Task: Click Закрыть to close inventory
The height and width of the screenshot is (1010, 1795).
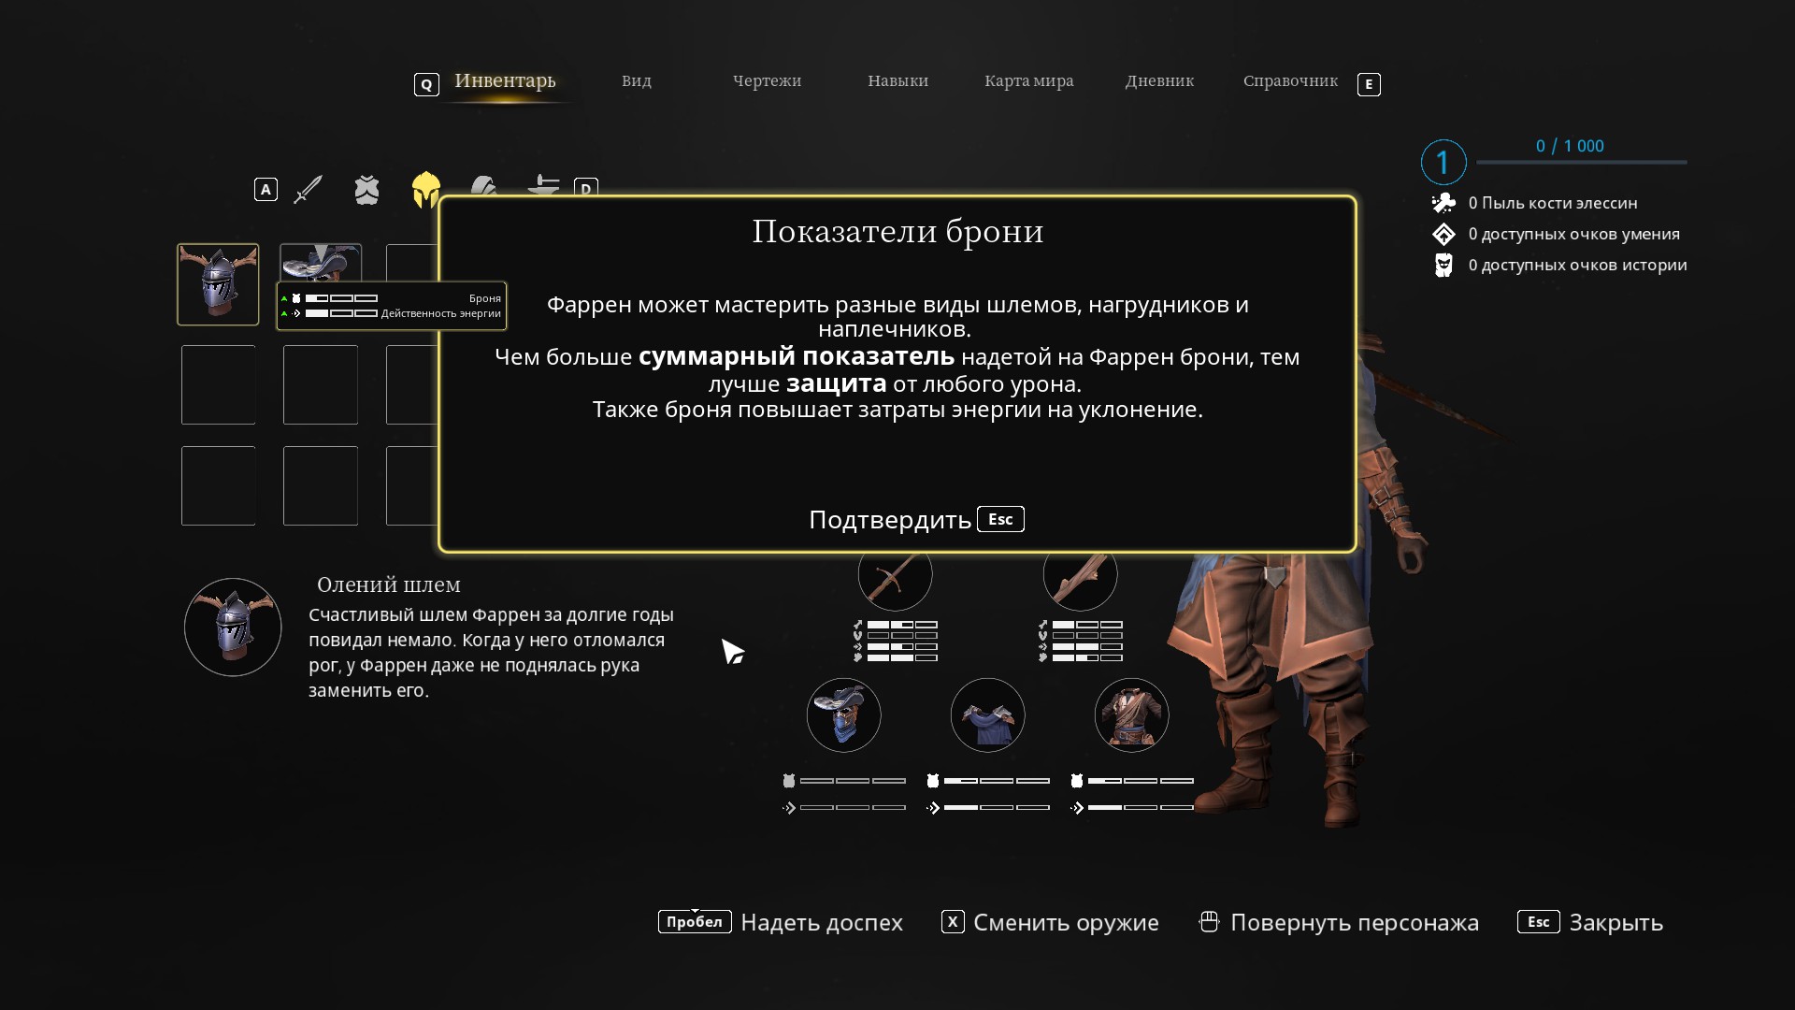Action: tap(1616, 923)
